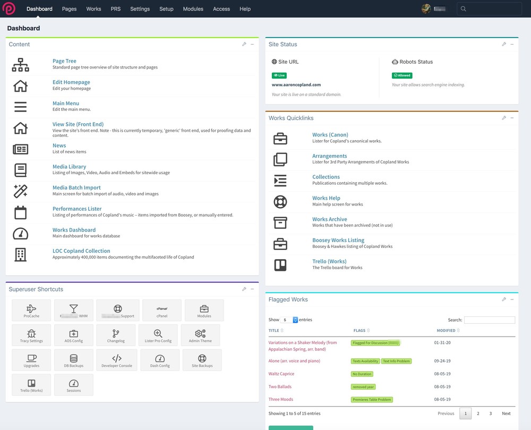Open the Modules menu in navbar
Viewport: 531px width, 430px height.
(x=193, y=9)
